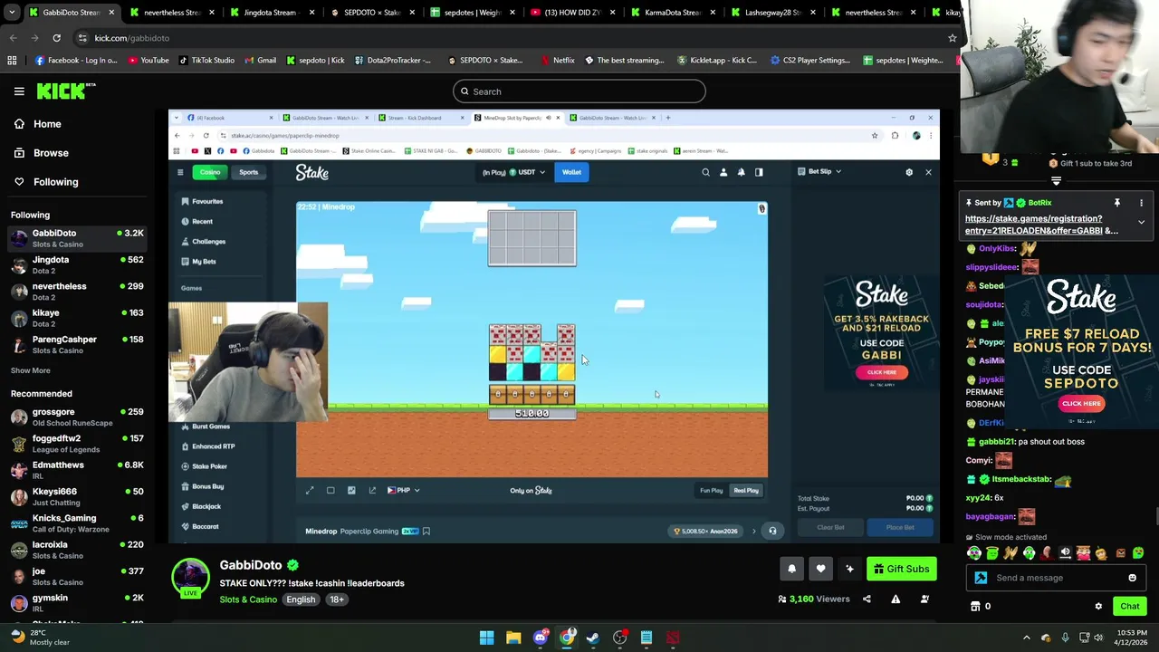
Task: Click the green Chat send button
Action: coord(1129,607)
